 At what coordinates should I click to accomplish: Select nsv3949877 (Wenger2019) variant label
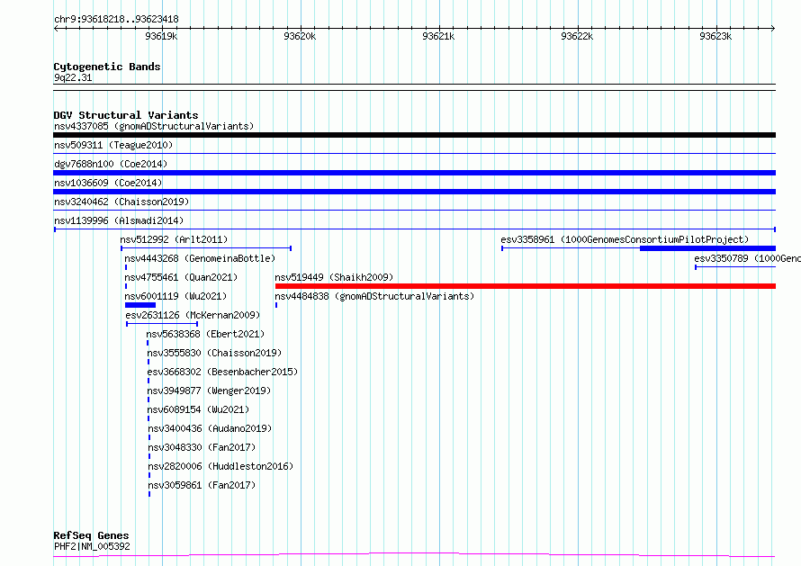[209, 391]
